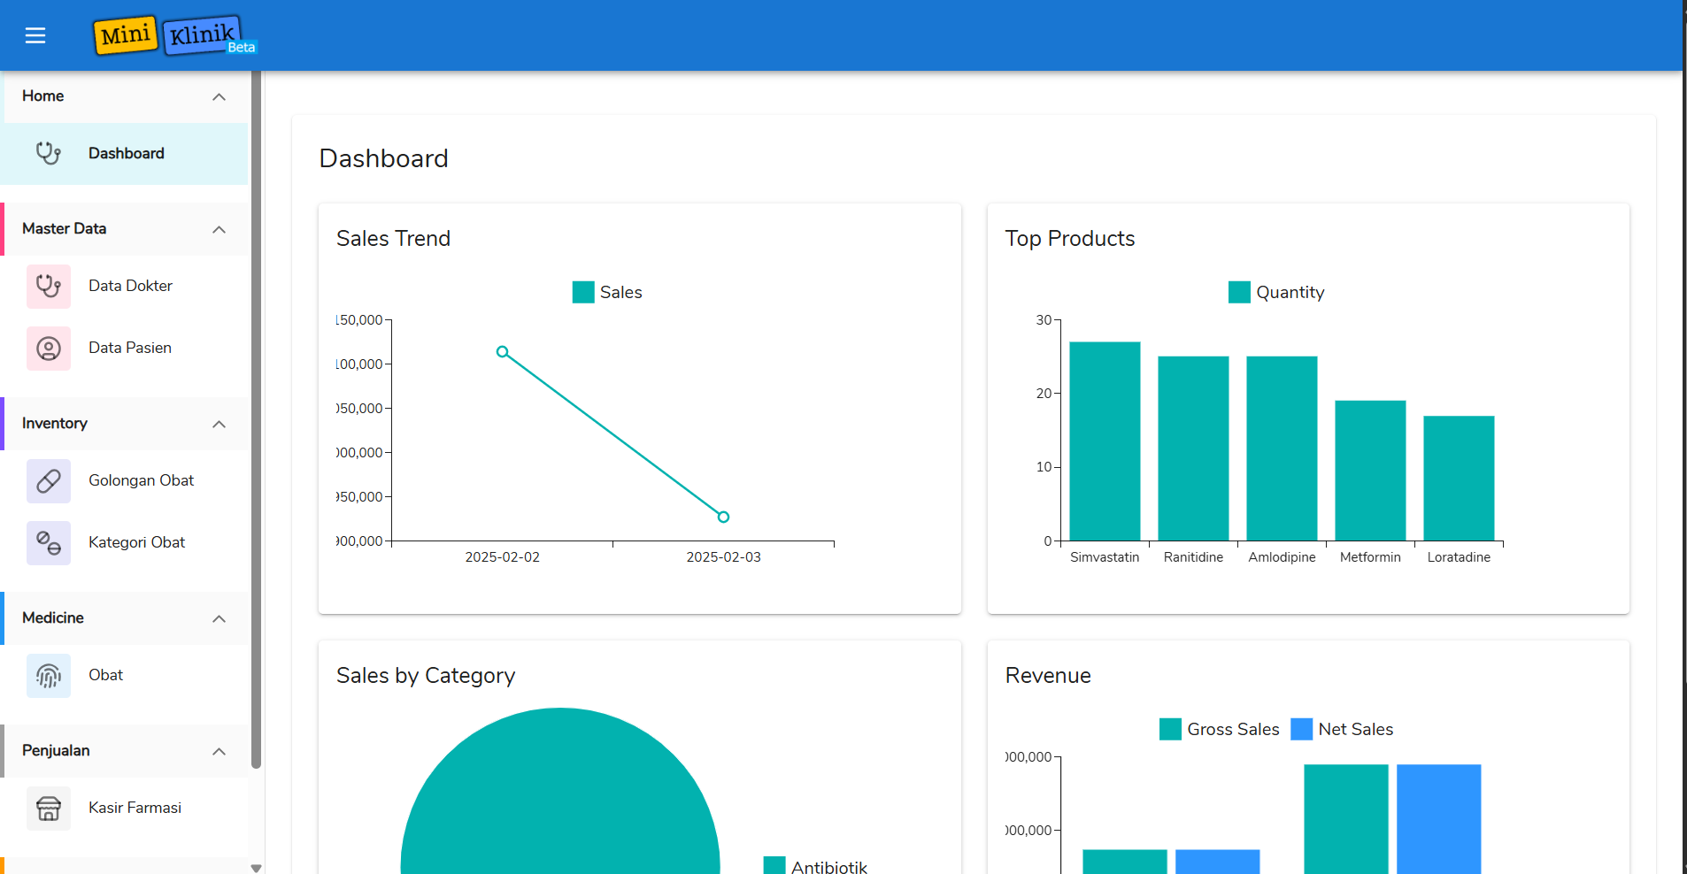This screenshot has height=874, width=1687.
Task: Click the Home section header label
Action: pos(42,96)
